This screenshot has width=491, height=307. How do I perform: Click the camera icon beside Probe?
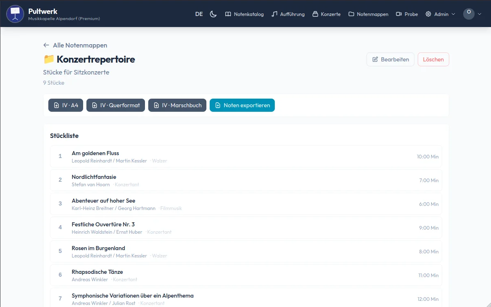point(399,14)
